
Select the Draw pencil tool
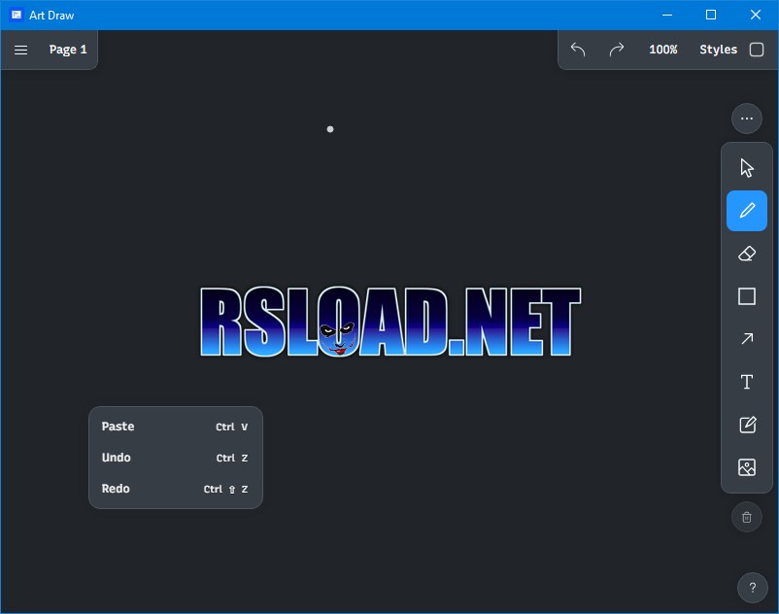747,211
